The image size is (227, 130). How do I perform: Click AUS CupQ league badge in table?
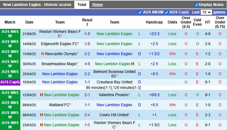[x=10, y=82]
